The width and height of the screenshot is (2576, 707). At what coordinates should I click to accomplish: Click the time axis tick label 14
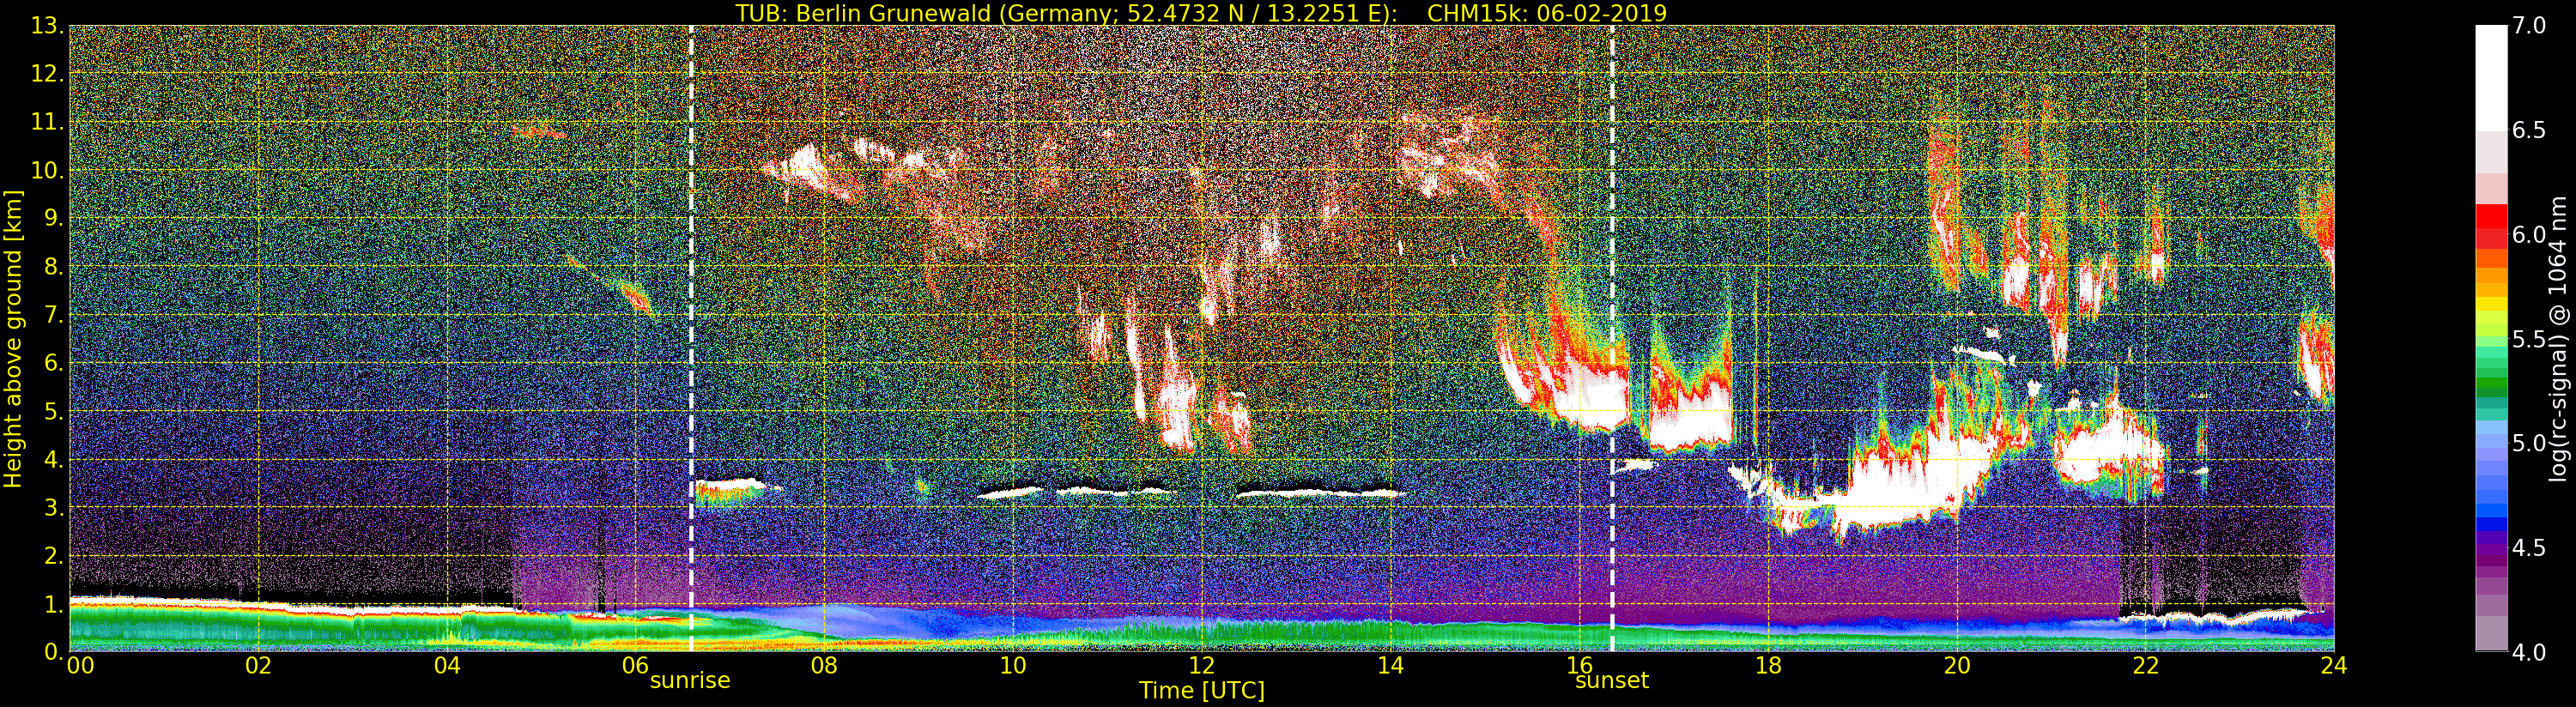click(1390, 666)
